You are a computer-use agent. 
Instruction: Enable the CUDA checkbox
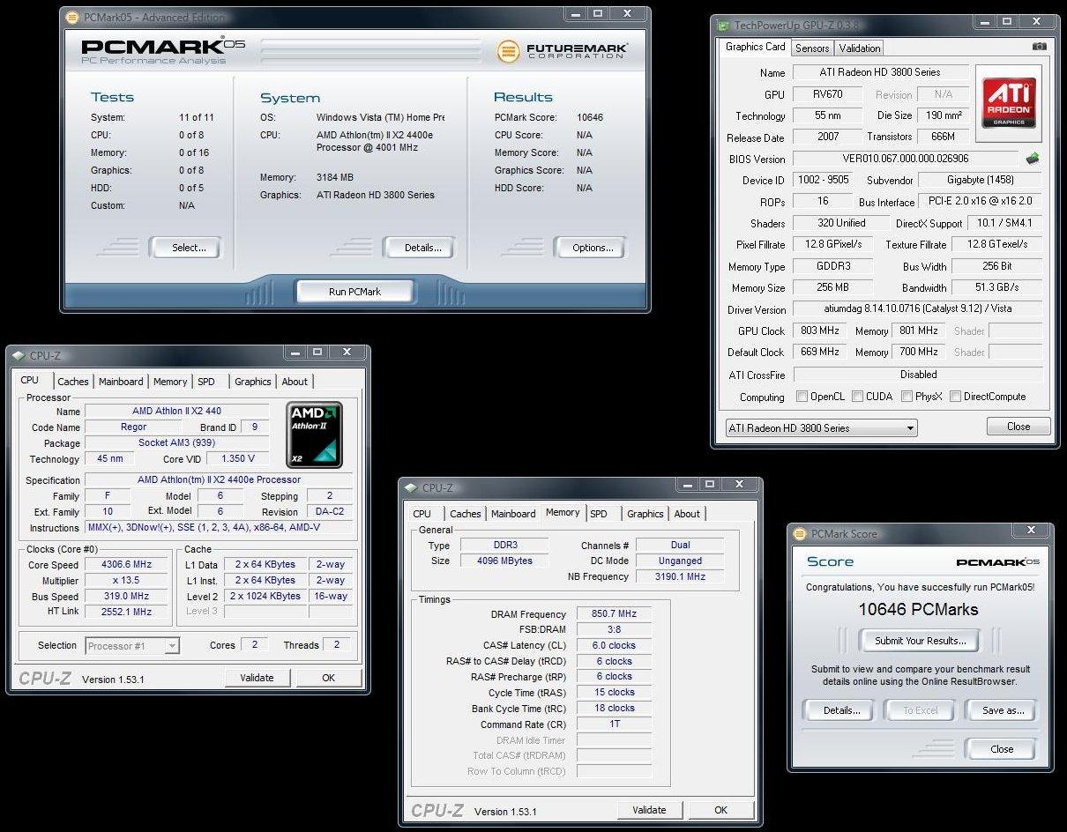click(857, 397)
